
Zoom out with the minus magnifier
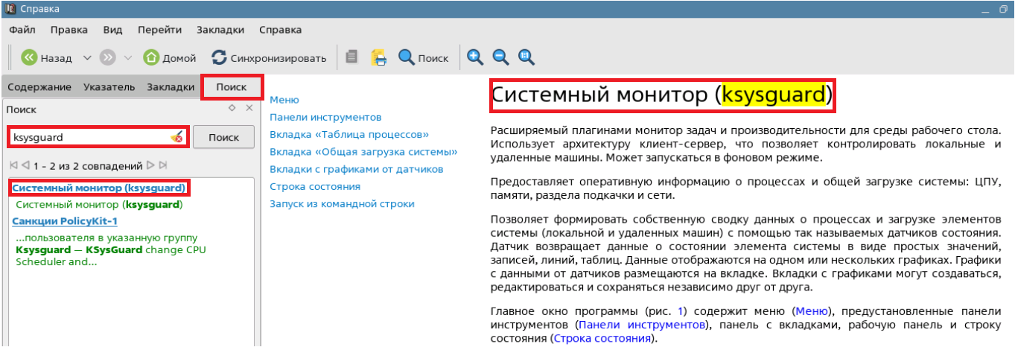tap(500, 57)
